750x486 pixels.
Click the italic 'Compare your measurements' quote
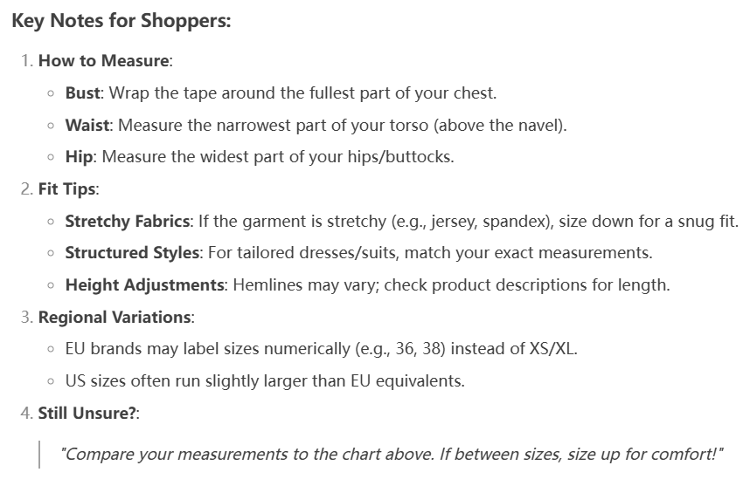pos(392,454)
